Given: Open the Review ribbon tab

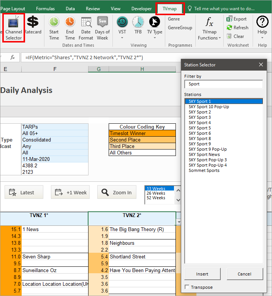Looking at the screenshot, I should pyautogui.click(x=93, y=9).
